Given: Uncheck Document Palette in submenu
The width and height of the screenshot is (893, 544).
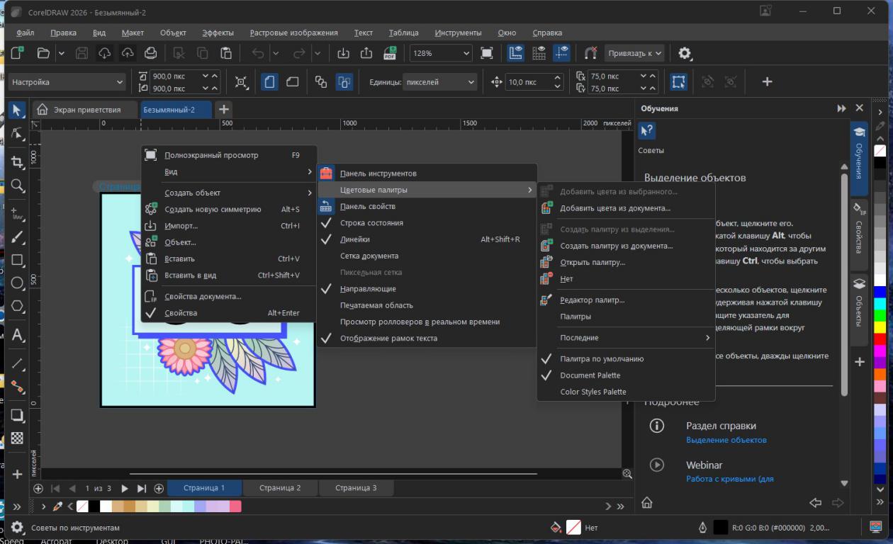Looking at the screenshot, I should 590,375.
